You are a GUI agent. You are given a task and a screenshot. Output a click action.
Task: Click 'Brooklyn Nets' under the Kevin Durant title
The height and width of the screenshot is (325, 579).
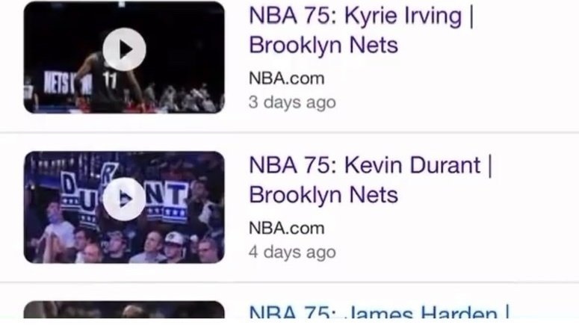pos(323,195)
